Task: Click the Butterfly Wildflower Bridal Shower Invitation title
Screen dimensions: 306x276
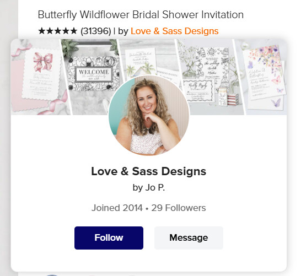Action: 141,15
